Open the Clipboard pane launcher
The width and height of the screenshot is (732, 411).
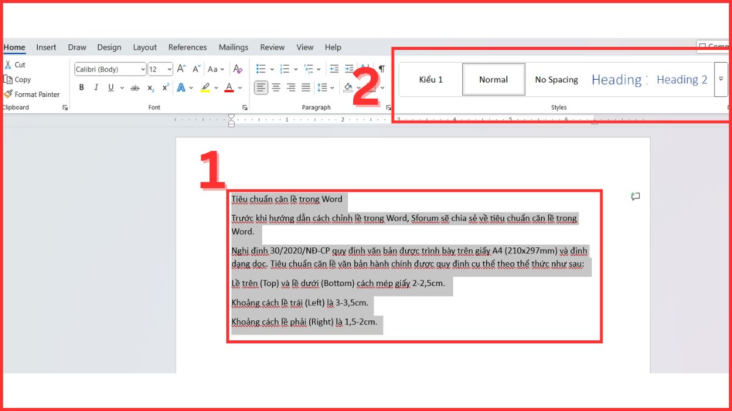tap(65, 108)
